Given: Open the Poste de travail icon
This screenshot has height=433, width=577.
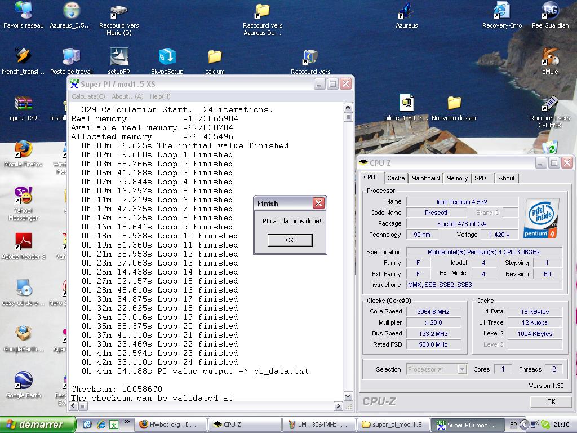Looking at the screenshot, I should [x=72, y=61].
